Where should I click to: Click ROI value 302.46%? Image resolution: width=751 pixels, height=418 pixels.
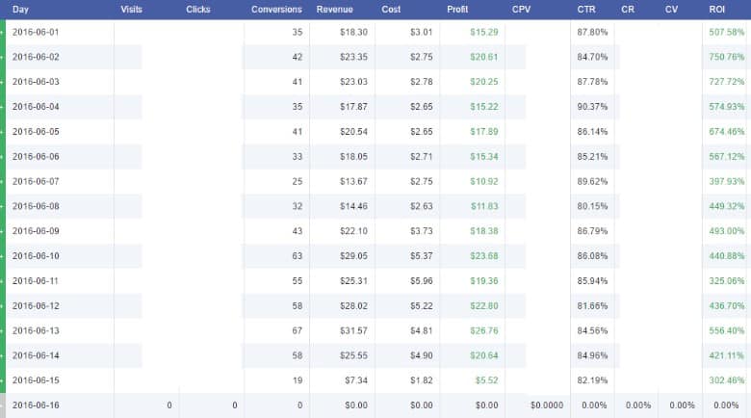click(x=727, y=380)
